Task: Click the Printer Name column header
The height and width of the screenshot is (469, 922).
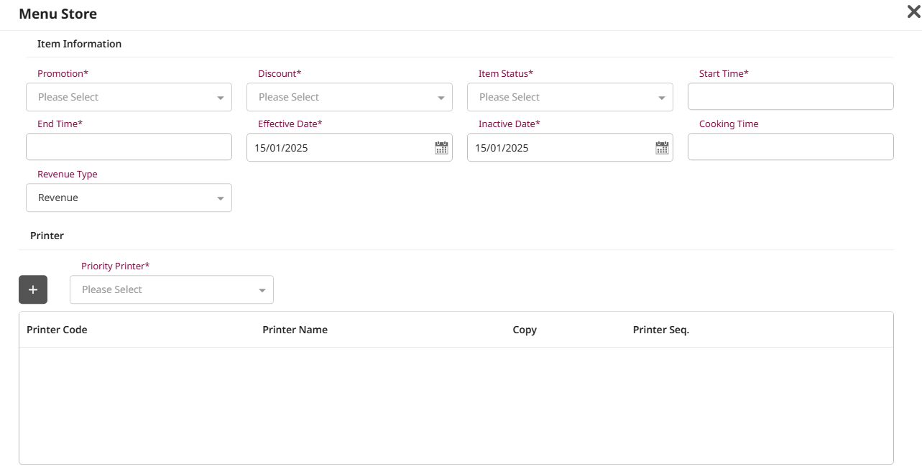Action: coord(295,330)
